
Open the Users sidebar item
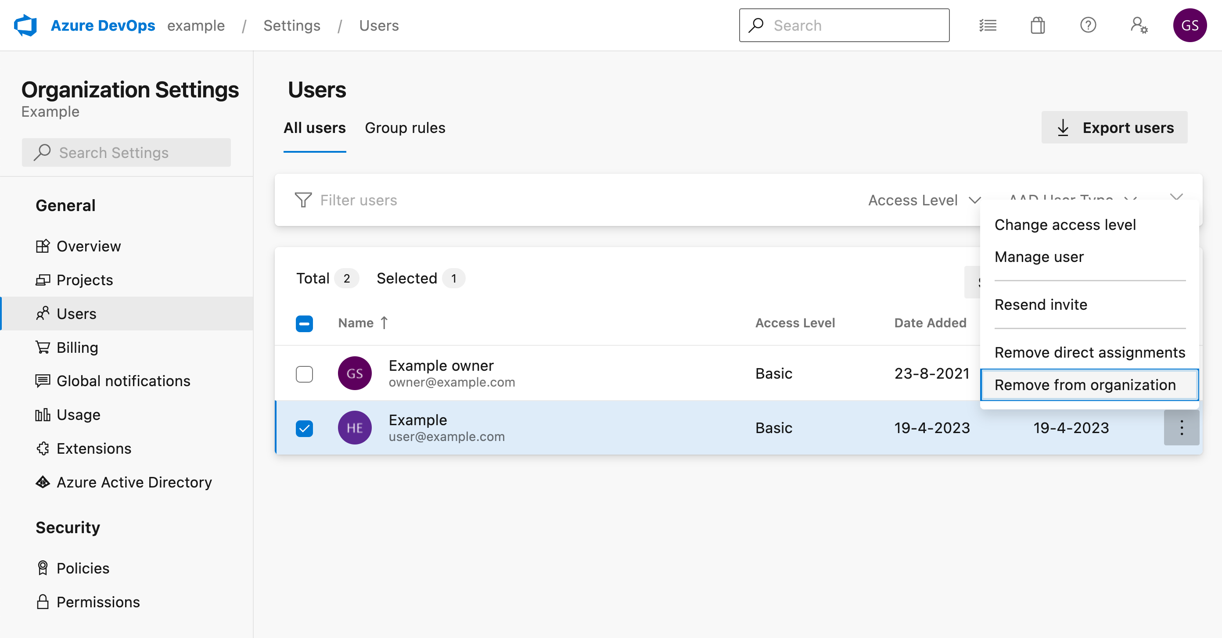pyautogui.click(x=126, y=314)
